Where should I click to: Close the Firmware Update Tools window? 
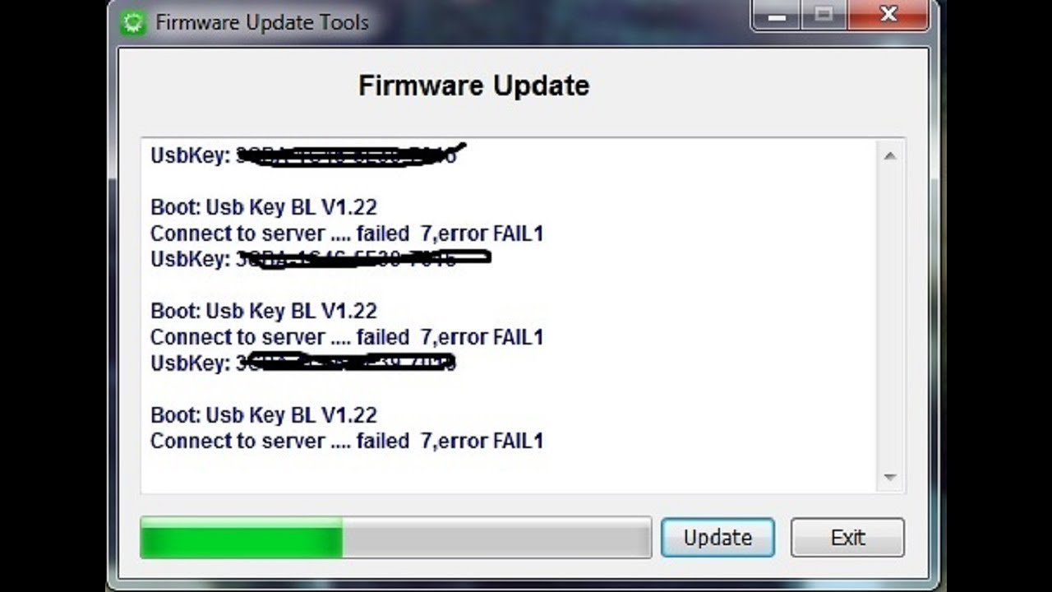[x=888, y=15]
